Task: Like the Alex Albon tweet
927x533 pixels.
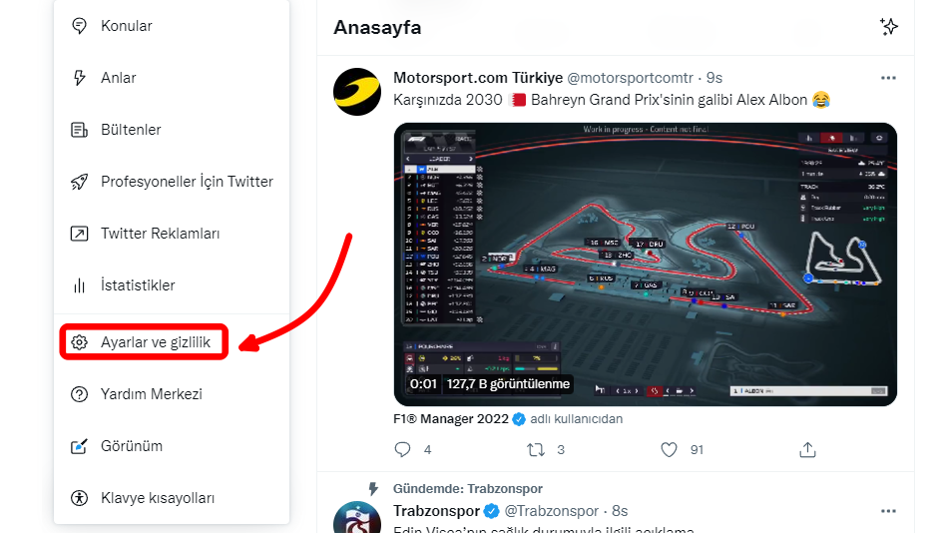Action: click(x=670, y=450)
